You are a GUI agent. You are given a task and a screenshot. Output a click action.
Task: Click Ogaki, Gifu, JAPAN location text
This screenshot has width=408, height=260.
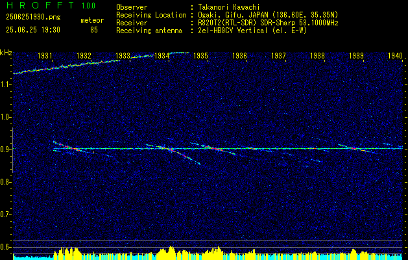point(268,15)
